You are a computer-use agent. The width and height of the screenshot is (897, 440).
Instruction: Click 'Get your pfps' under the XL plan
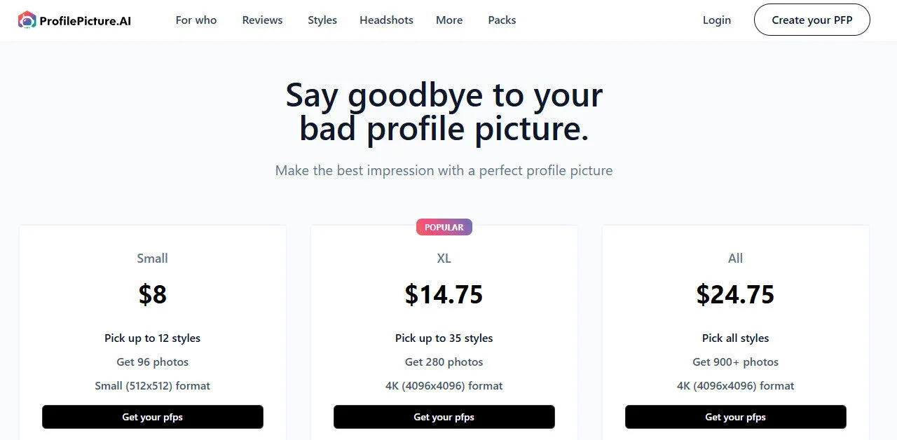pyautogui.click(x=444, y=416)
